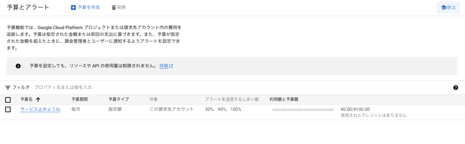Click the 予算を作成 plus icon
Viewport: 465px width, 144px height.
(73, 7)
